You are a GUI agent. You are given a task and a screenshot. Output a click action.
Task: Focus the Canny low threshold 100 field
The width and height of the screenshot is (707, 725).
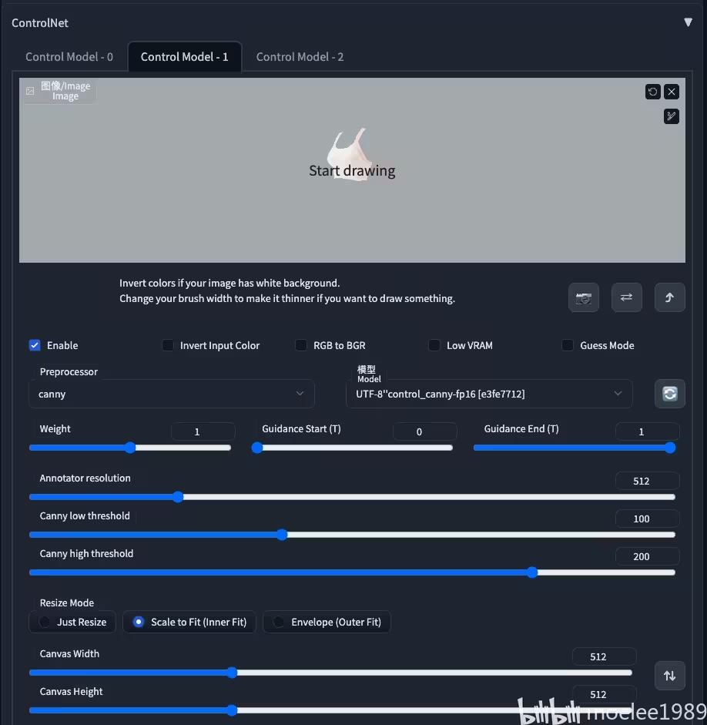pos(648,519)
